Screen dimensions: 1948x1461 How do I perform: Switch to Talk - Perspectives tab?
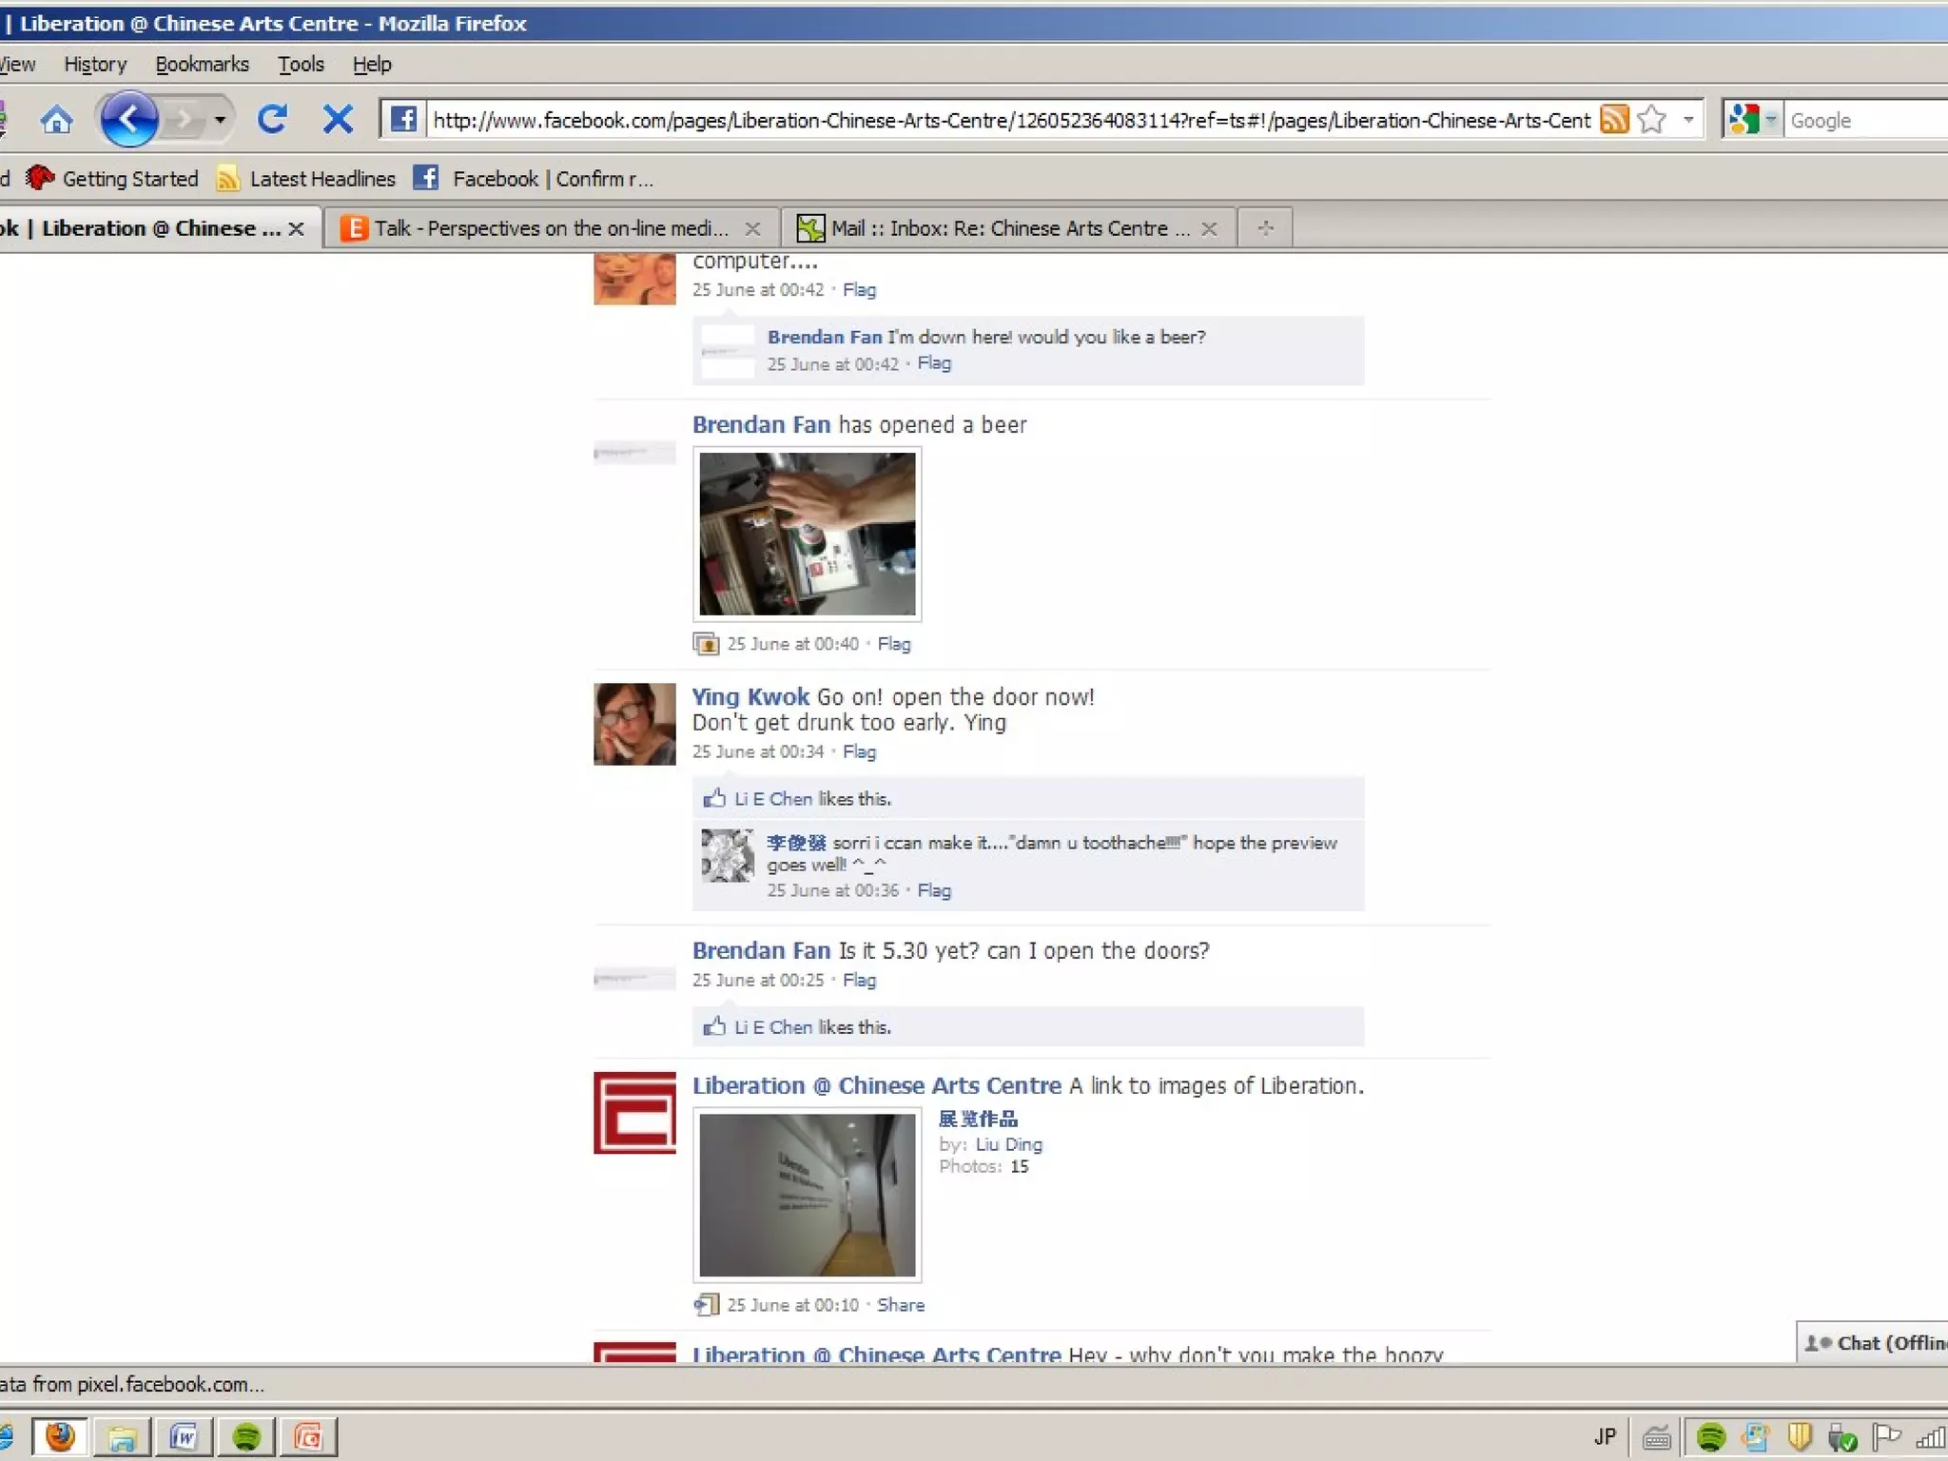click(x=551, y=228)
